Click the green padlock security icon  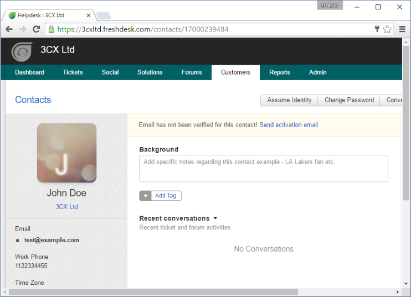tap(52, 29)
